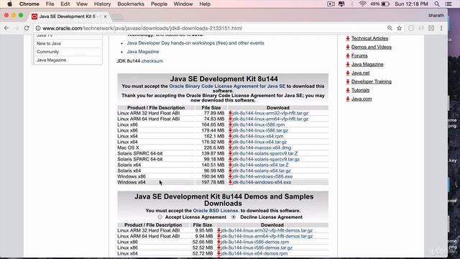Screen dimensions: 460x259
Task: Open the Apple menu
Action: click(9, 4)
